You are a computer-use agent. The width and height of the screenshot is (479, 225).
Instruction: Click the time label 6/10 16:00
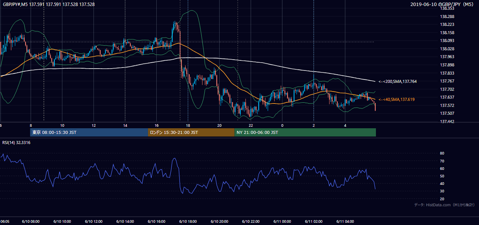pos(157,222)
